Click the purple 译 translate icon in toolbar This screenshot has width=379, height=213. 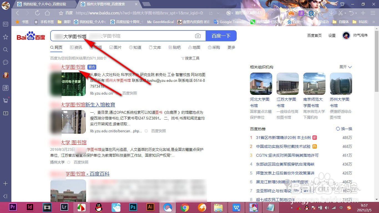click(x=301, y=13)
